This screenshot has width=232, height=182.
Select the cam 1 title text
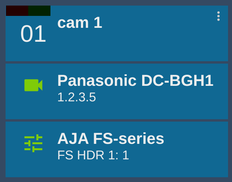pyautogui.click(x=80, y=23)
